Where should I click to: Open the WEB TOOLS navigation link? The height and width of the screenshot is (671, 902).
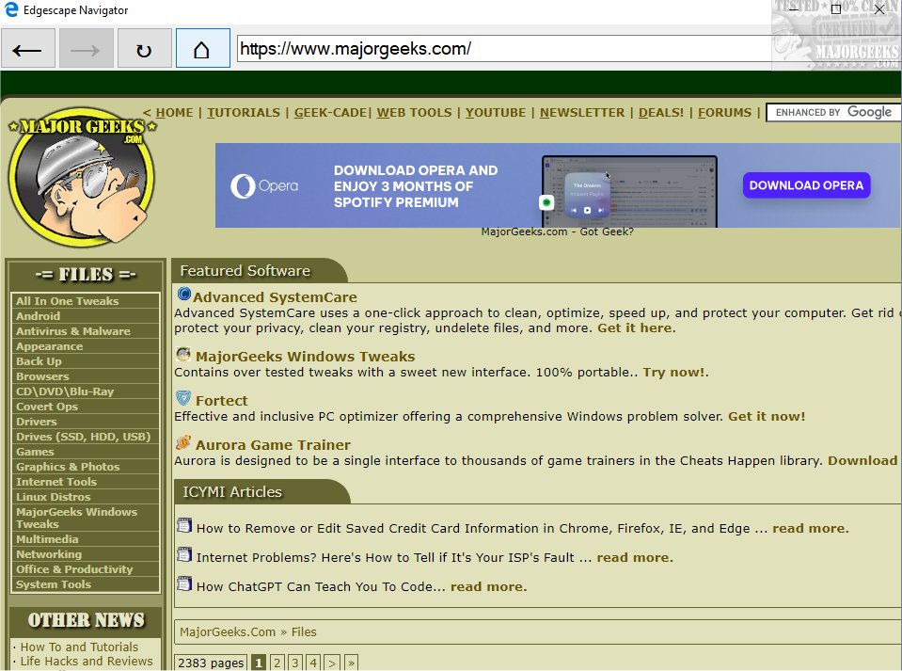click(x=414, y=113)
